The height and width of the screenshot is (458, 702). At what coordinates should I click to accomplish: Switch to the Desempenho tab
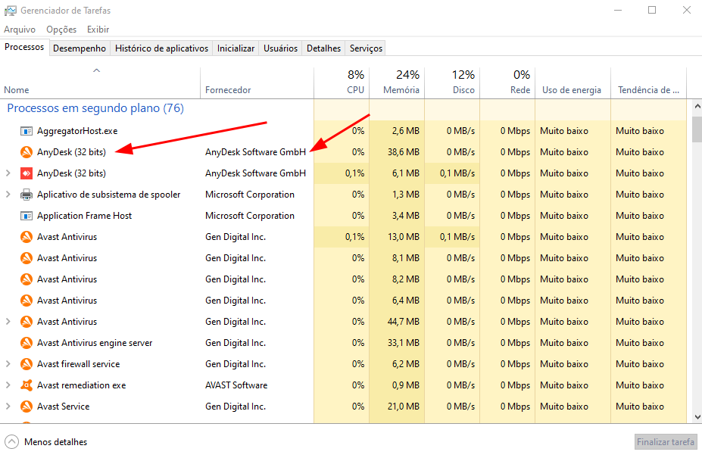pos(80,48)
